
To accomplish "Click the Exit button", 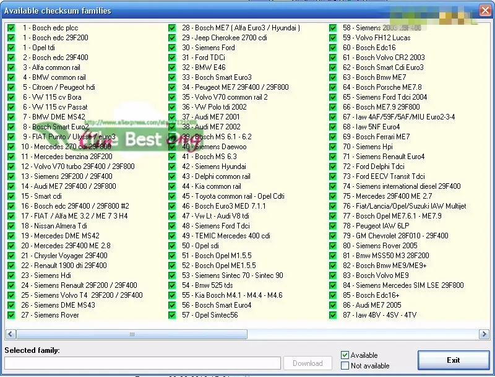I will click(x=454, y=360).
